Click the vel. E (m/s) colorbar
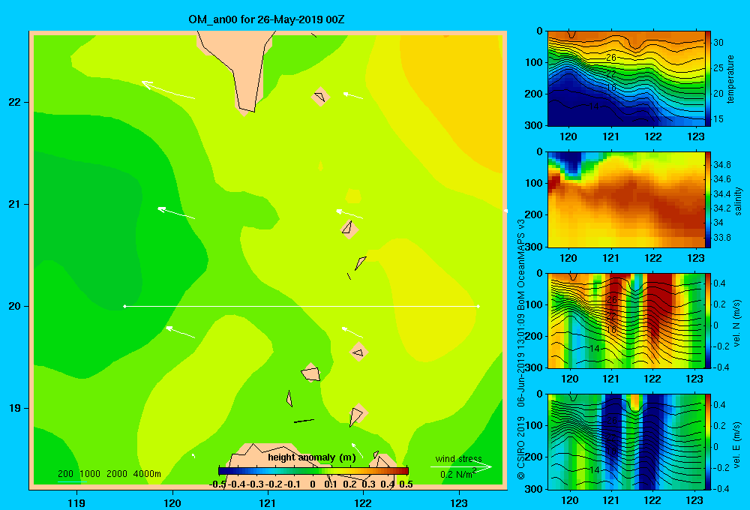 click(708, 442)
